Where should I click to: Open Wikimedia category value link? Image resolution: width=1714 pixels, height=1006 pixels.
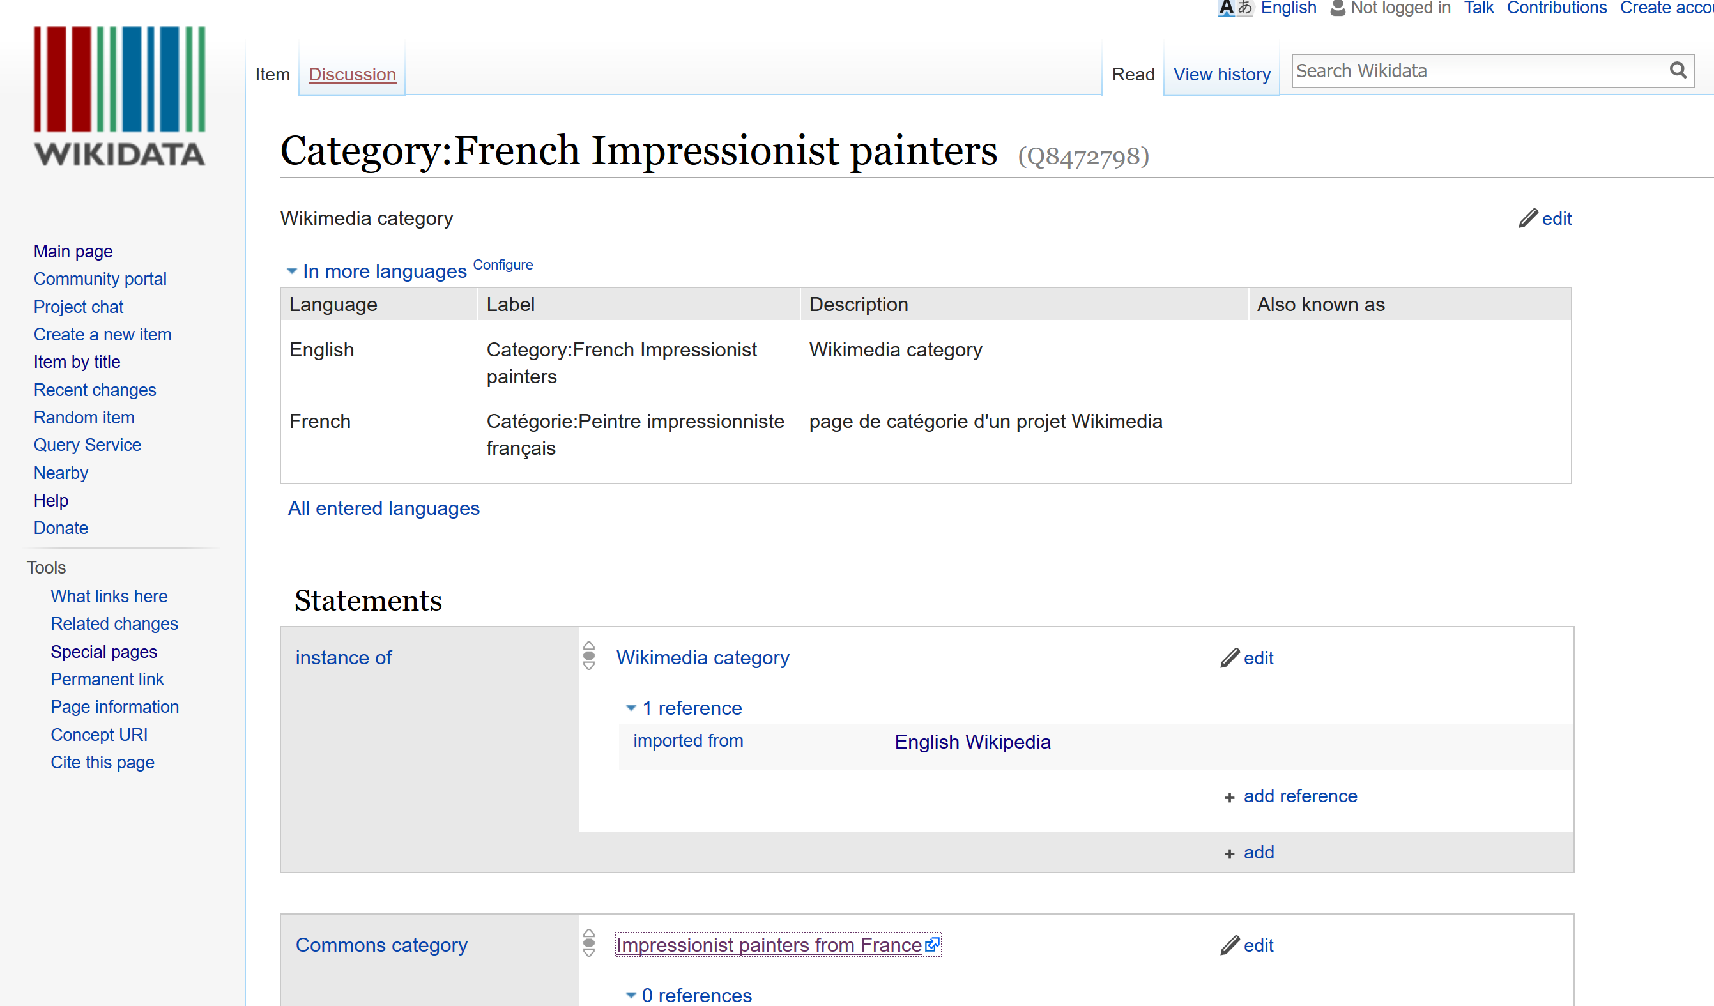pyautogui.click(x=703, y=658)
